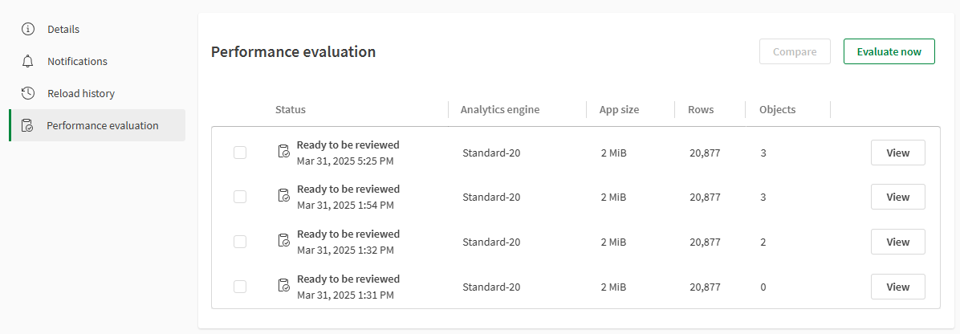Viewport: 960px width, 334px height.
Task: Select the 1:54 PM evaluation checkbox
Action: (240, 197)
